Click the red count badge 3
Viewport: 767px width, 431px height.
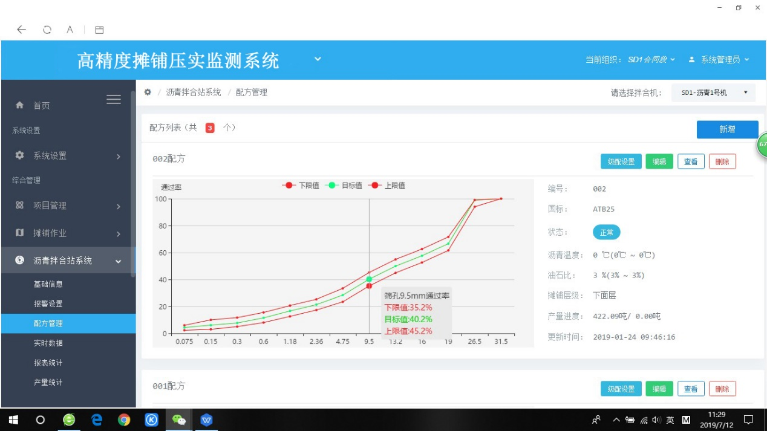(210, 128)
